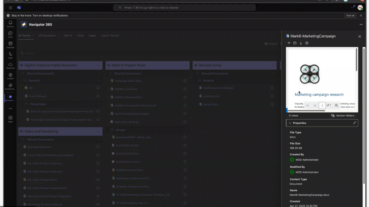
Task: Switch to the Pages tab
Action: pos(92,36)
